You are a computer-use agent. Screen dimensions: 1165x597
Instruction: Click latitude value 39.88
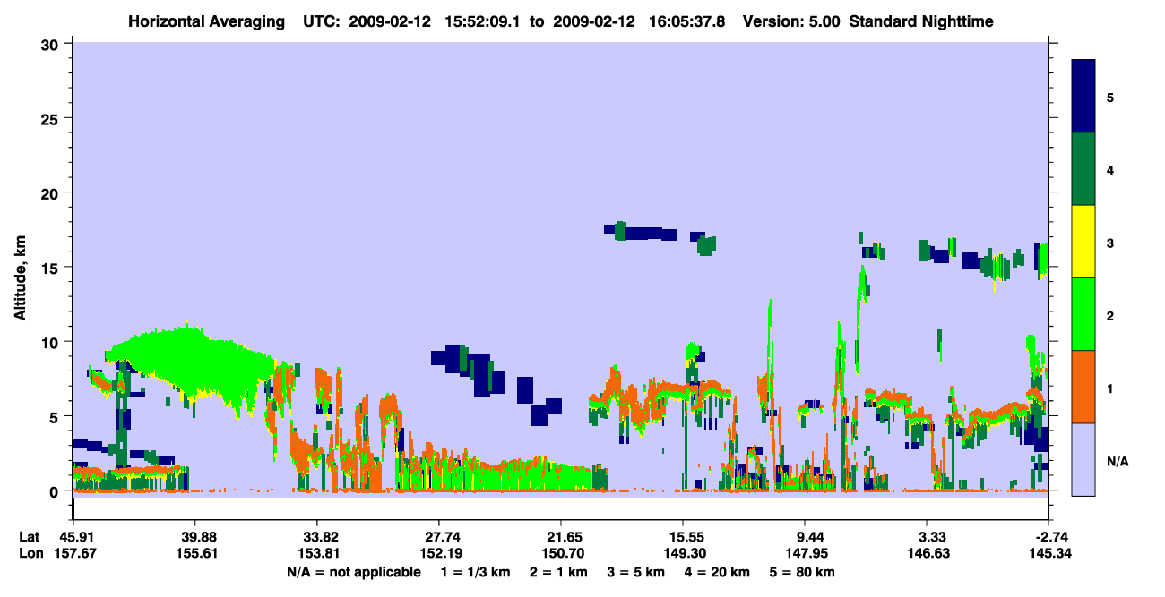(194, 537)
